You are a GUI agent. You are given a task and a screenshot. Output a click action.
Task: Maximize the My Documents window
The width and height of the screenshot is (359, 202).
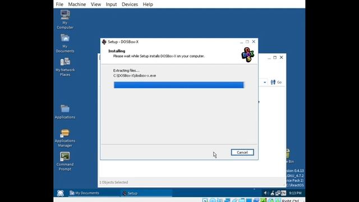pos(275,57)
